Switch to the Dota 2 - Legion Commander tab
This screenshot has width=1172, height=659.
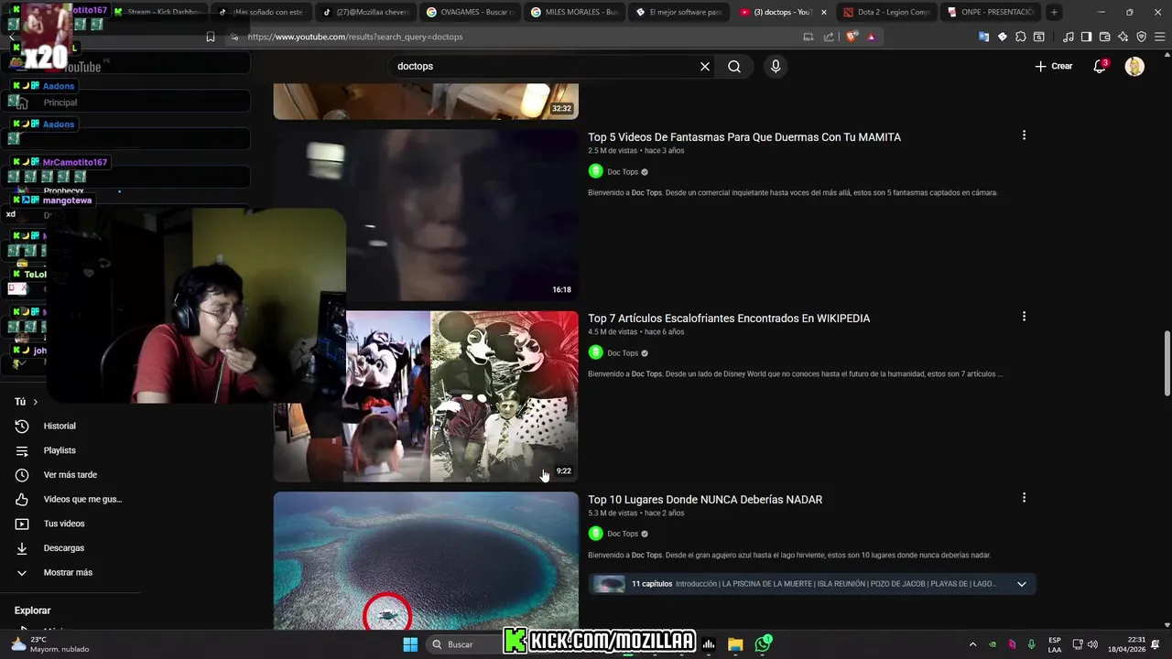[887, 12]
